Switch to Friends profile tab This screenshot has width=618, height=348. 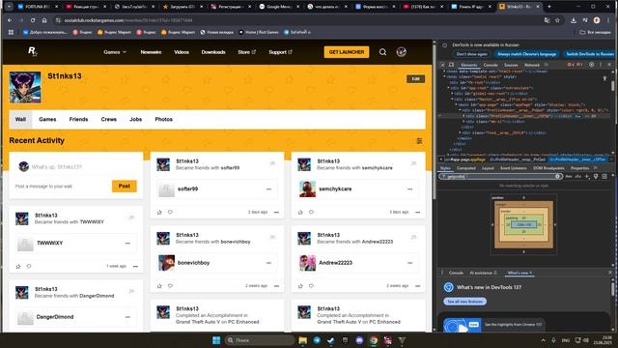(x=78, y=120)
